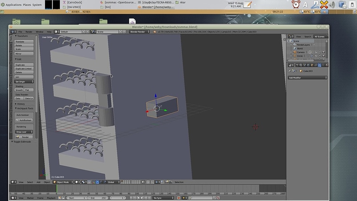The width and height of the screenshot is (357, 201).
Task: Open the World properties tab icon
Action: pyautogui.click(x=308, y=65)
